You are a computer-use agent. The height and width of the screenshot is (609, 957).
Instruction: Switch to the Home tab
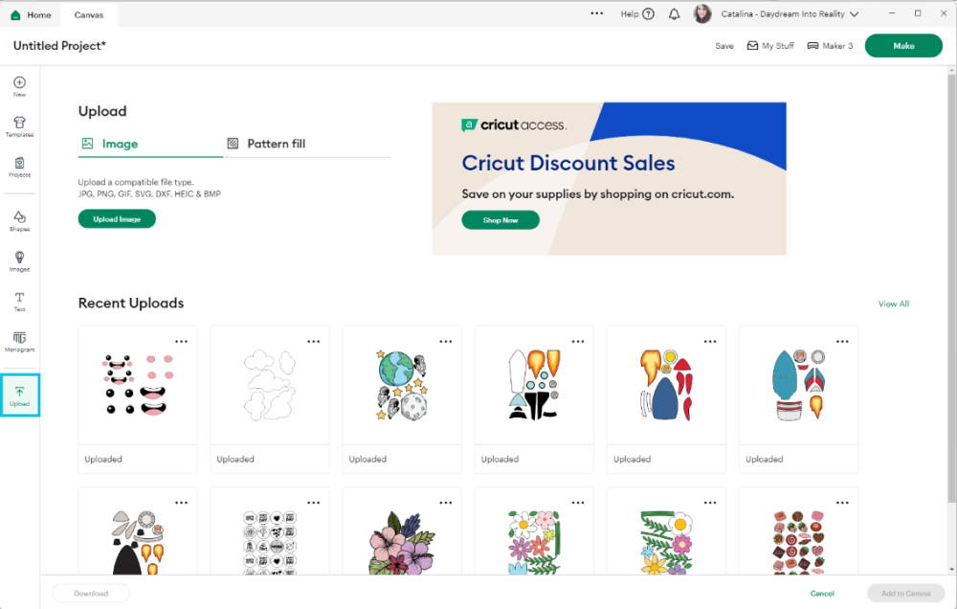pos(31,14)
